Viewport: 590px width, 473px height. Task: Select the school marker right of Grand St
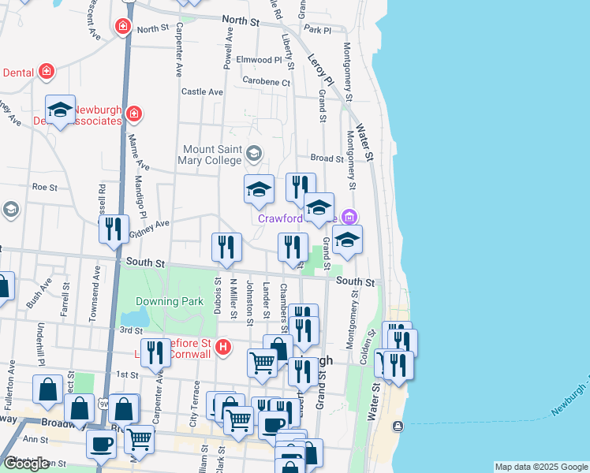[347, 241]
